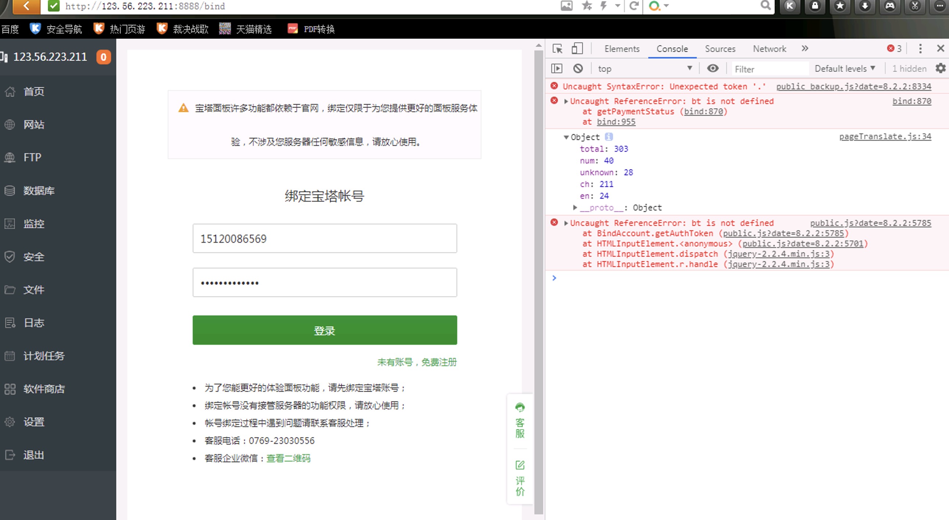The height and width of the screenshot is (520, 949).
Task: Open the PDF转换 bookmark
Action: coord(311,29)
